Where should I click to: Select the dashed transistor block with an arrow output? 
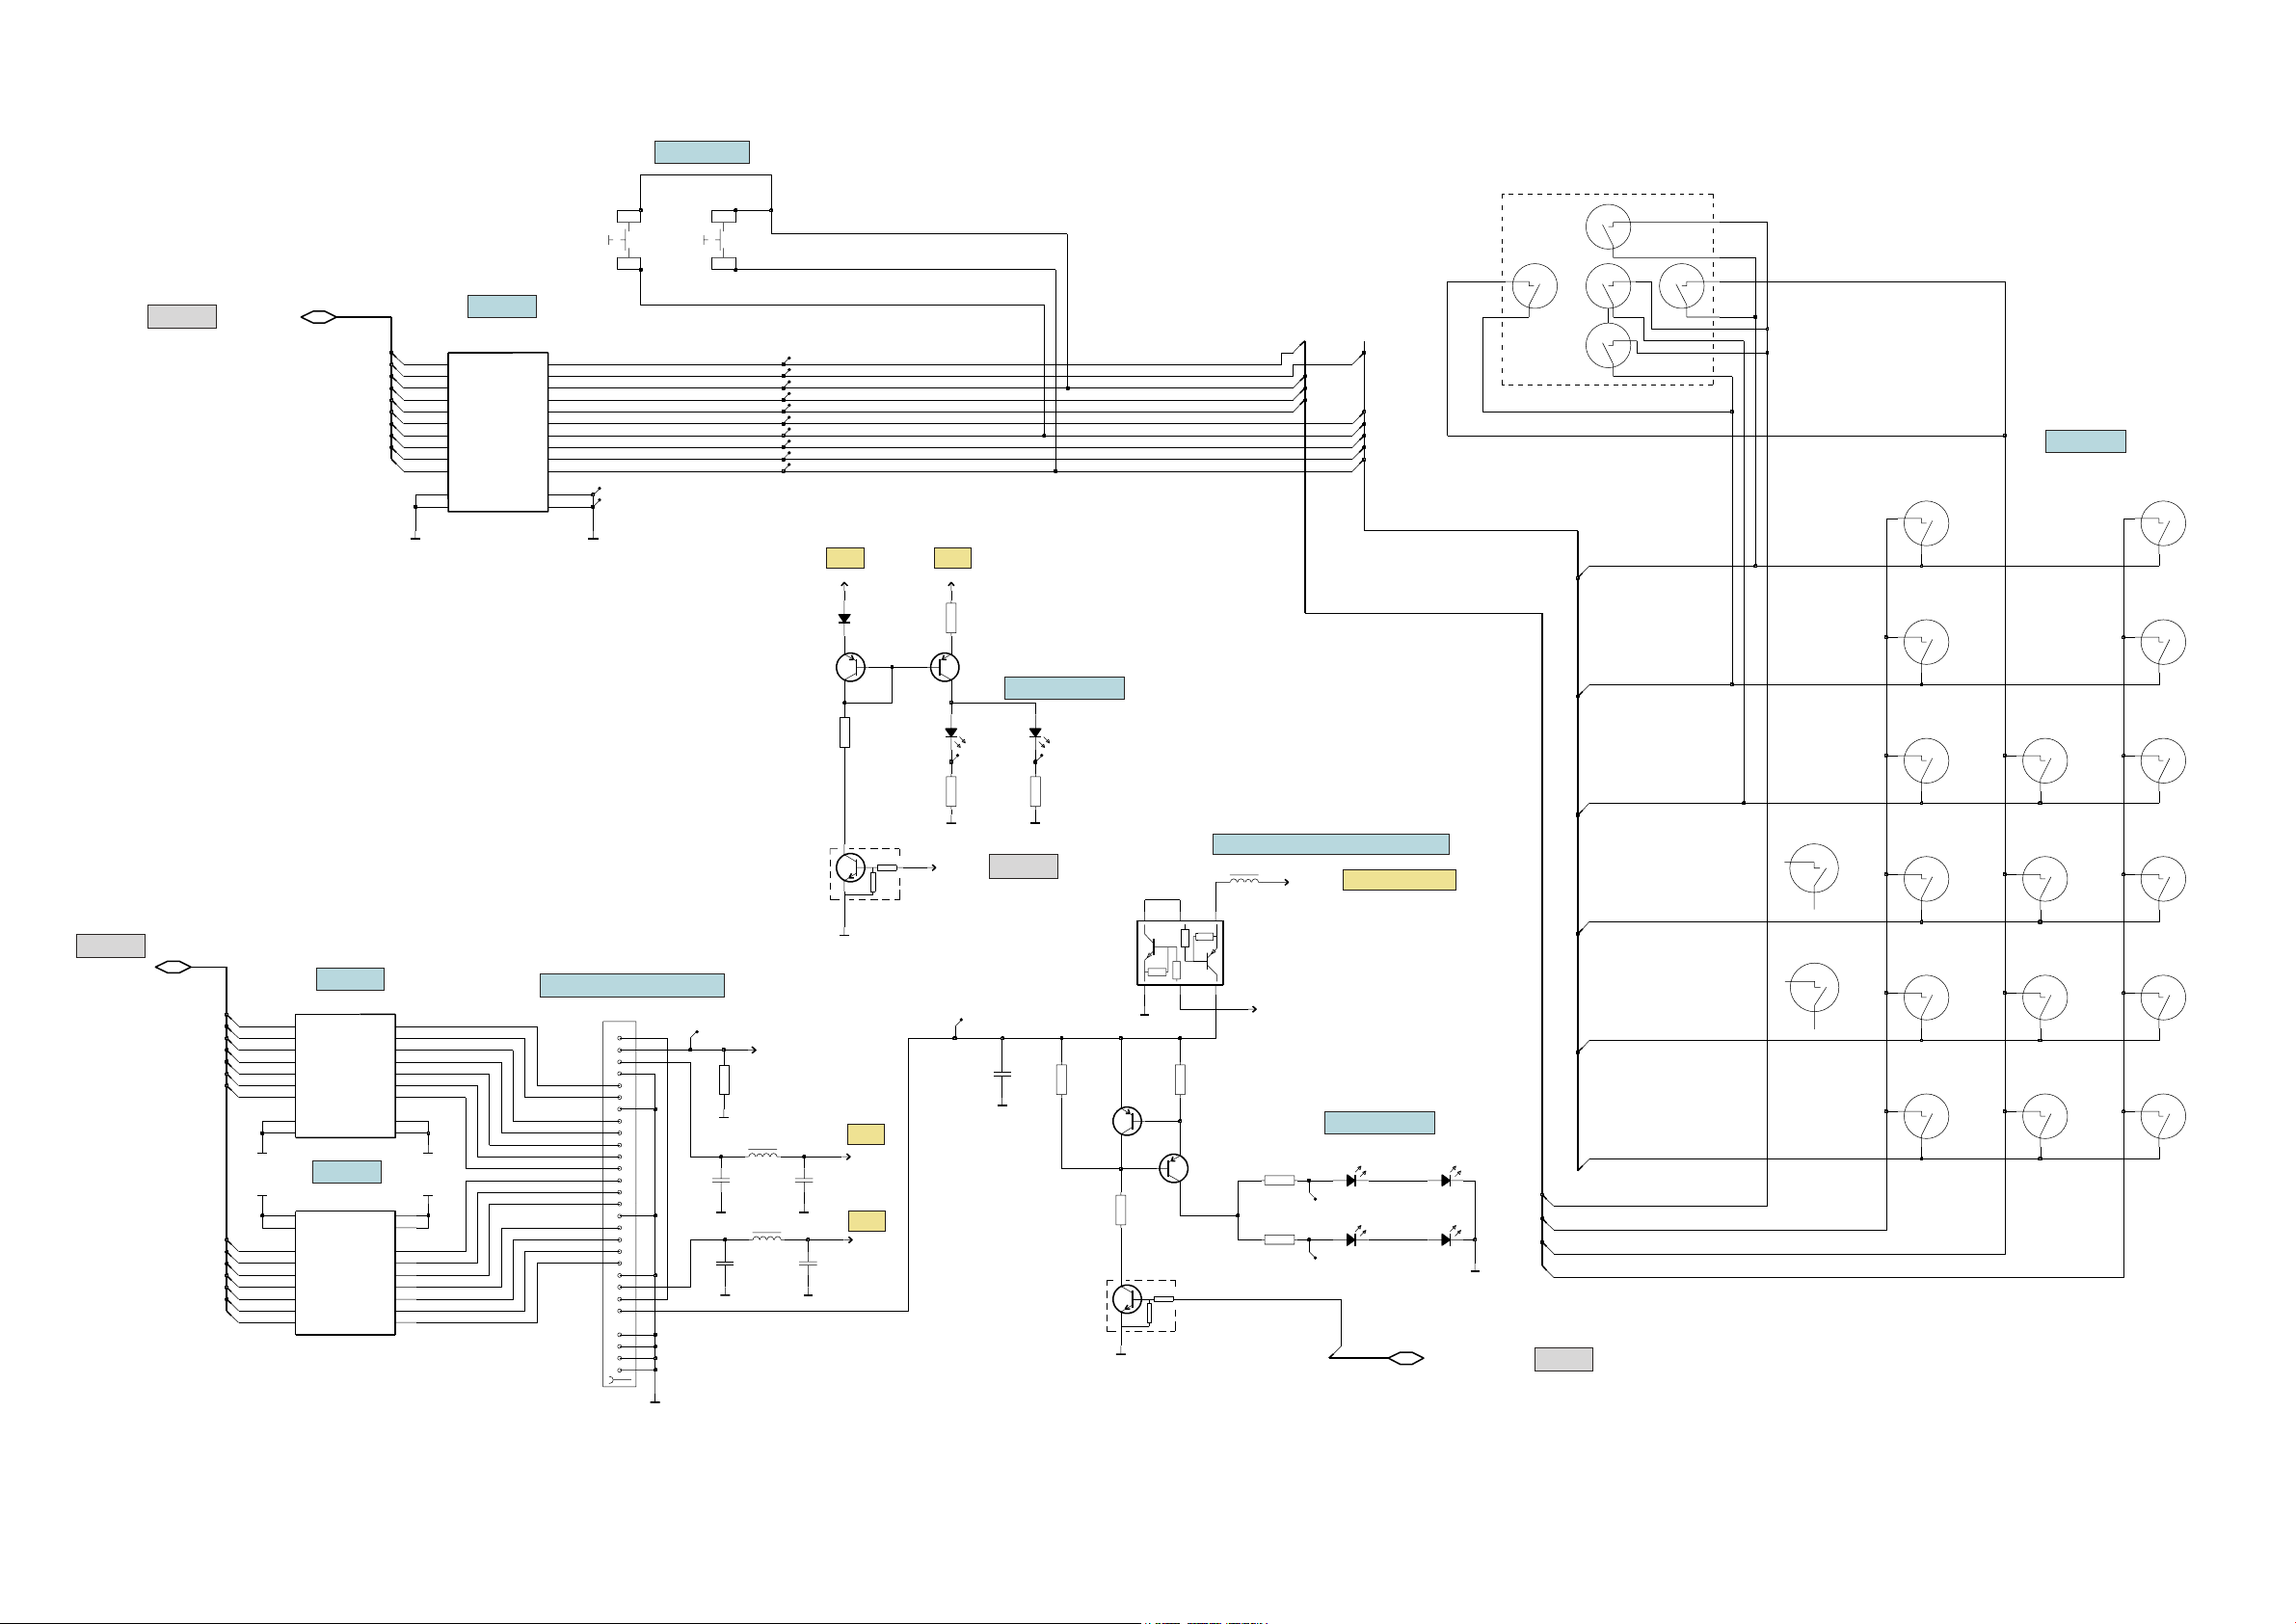click(864, 874)
